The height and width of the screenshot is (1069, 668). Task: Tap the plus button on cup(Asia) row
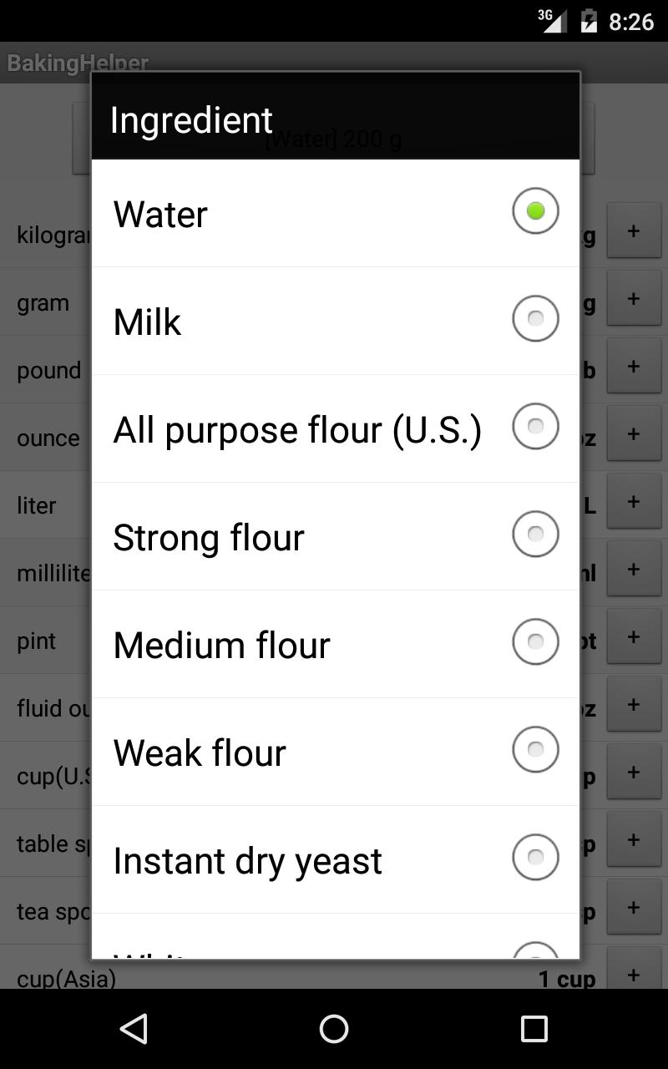point(634,975)
